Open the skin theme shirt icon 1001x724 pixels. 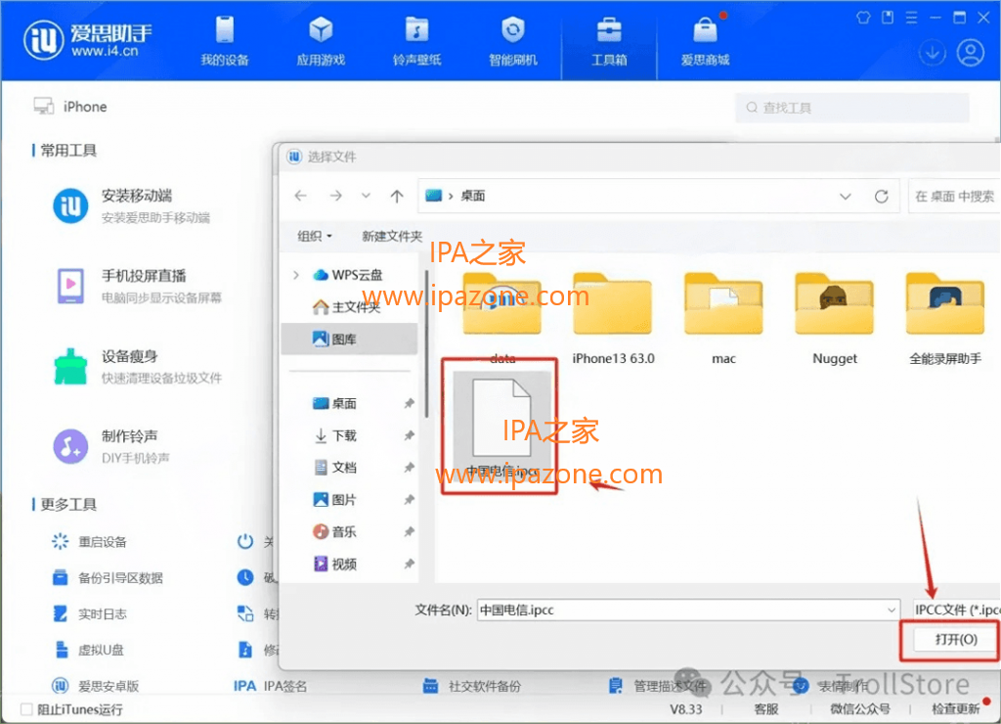[863, 18]
